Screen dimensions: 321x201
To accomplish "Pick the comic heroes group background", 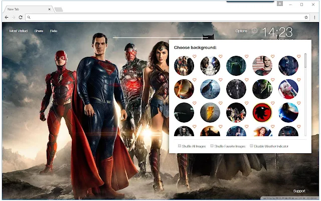I will pyautogui.click(x=236, y=113).
